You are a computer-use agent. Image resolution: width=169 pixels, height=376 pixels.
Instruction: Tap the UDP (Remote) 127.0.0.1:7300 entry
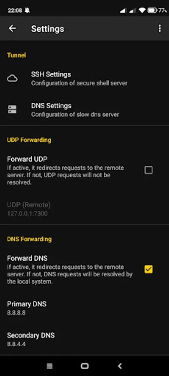(x=84, y=209)
